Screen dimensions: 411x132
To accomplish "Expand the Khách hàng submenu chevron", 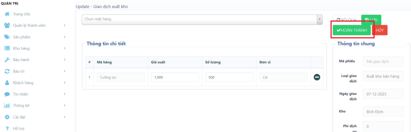I will pos(65,83).
